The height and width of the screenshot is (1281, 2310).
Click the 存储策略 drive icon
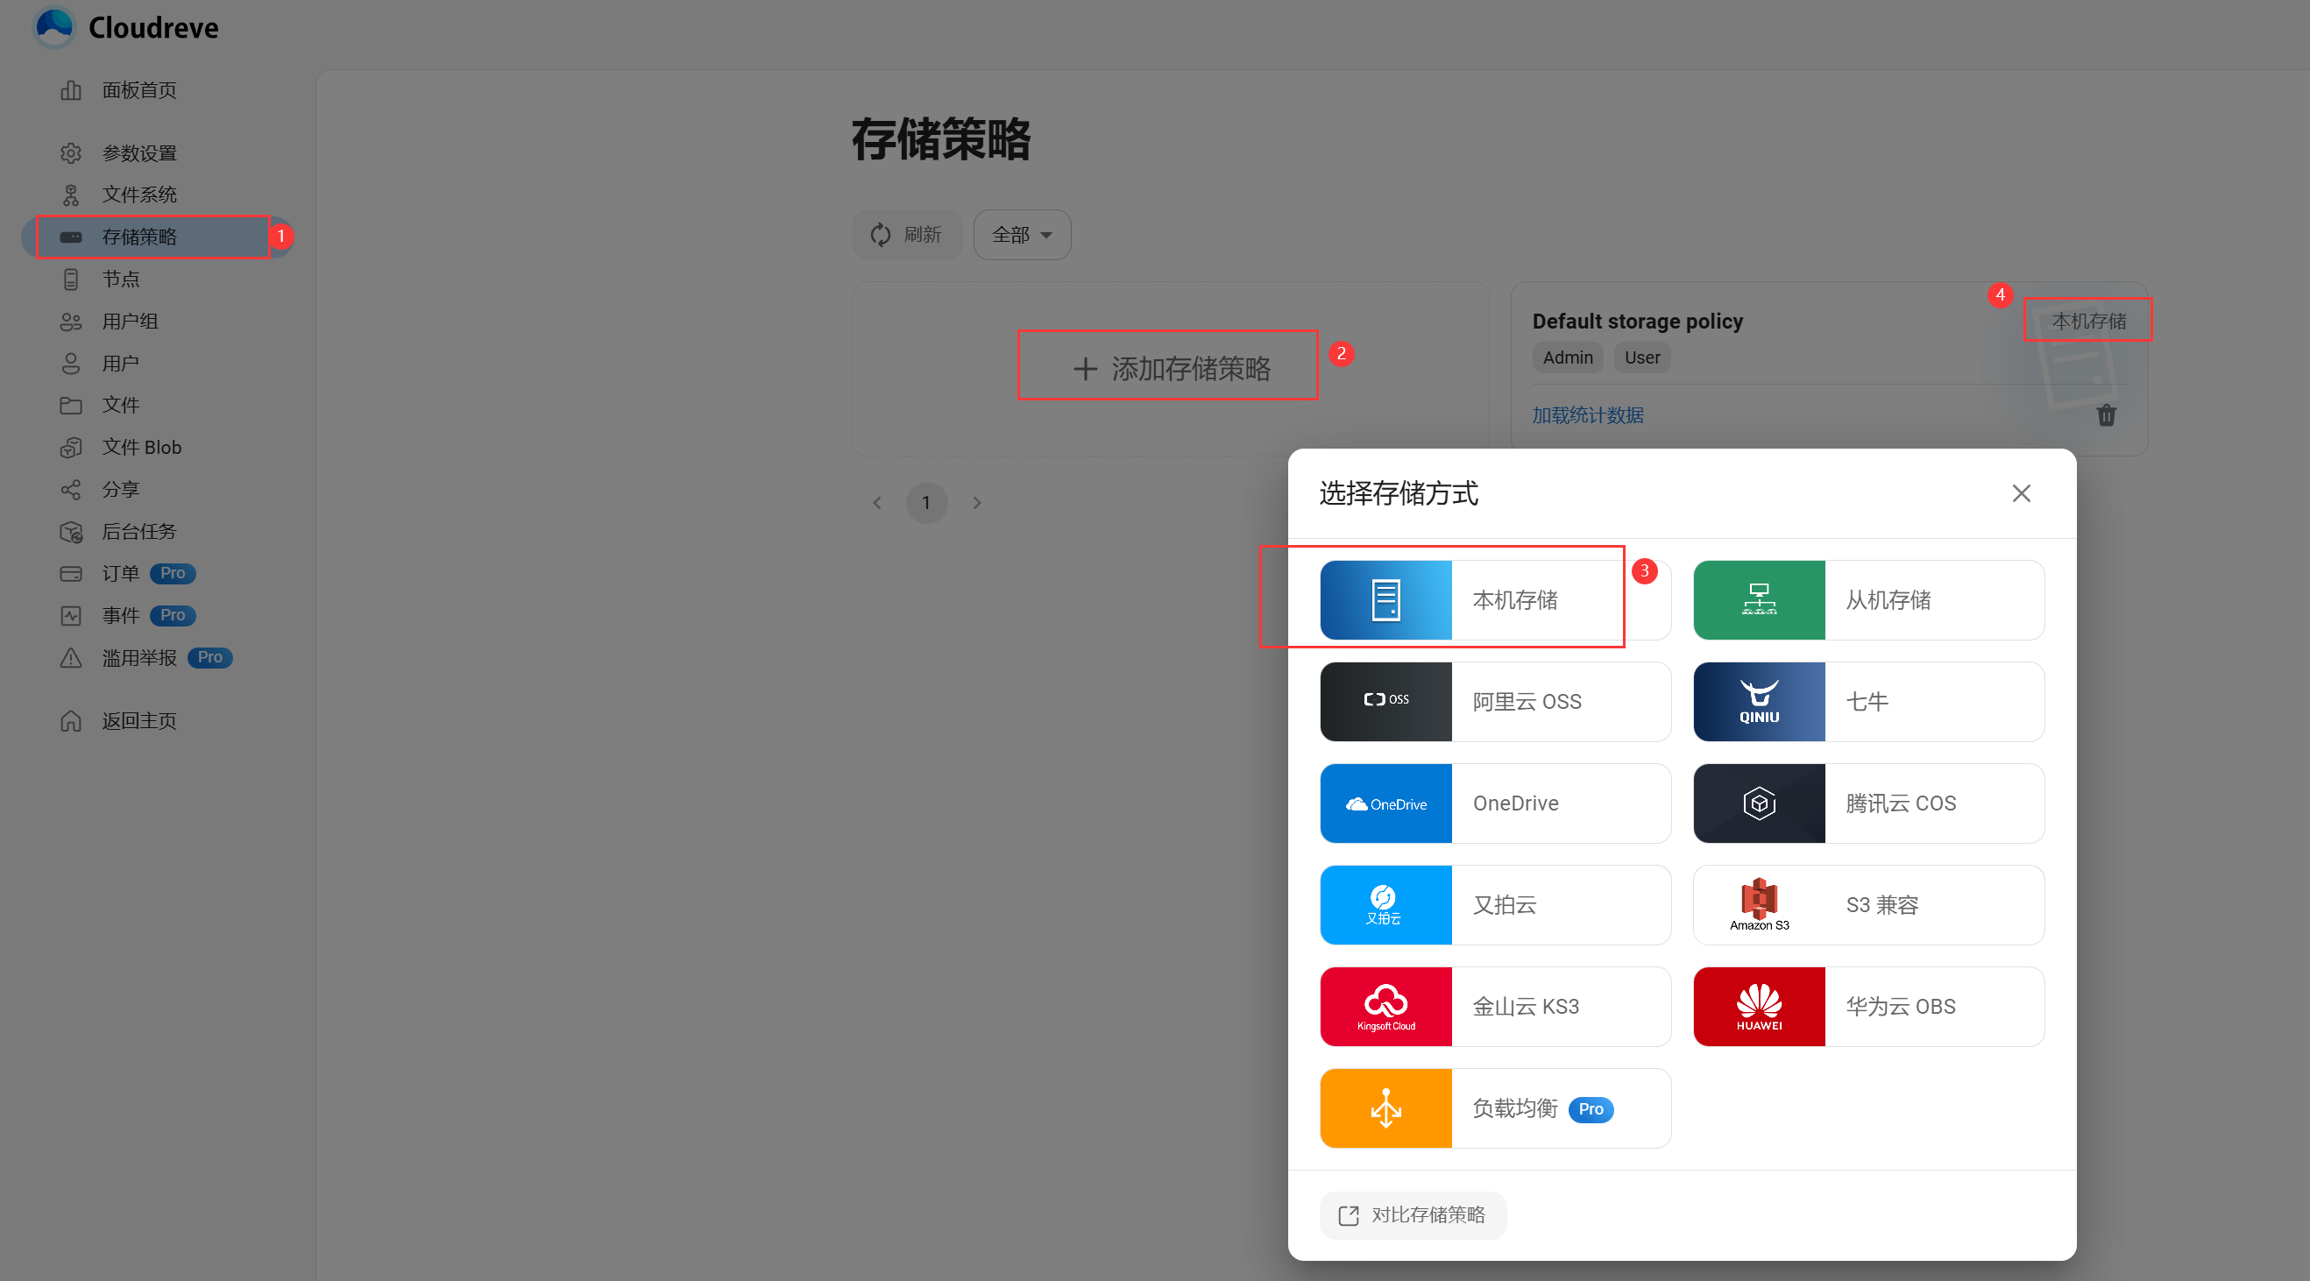coord(71,237)
